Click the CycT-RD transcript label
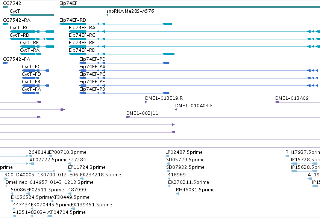 [x=20, y=35]
